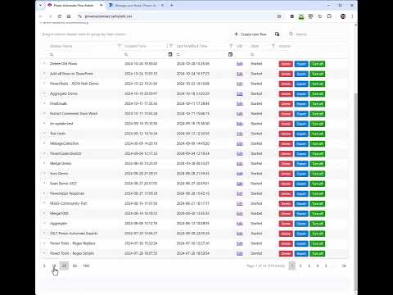The image size is (393, 295).
Task: Expand the Test Hash row
Action: (44, 134)
